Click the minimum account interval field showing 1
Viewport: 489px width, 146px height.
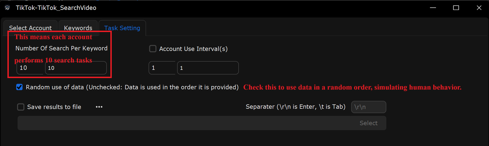click(162, 68)
